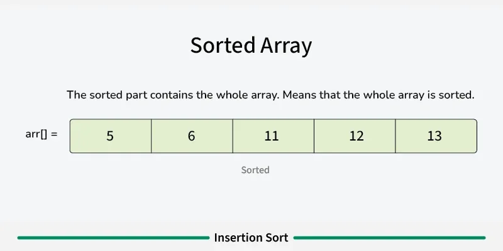Click the divider between cells 12 and 13
The image size is (503, 251).
[395, 136]
